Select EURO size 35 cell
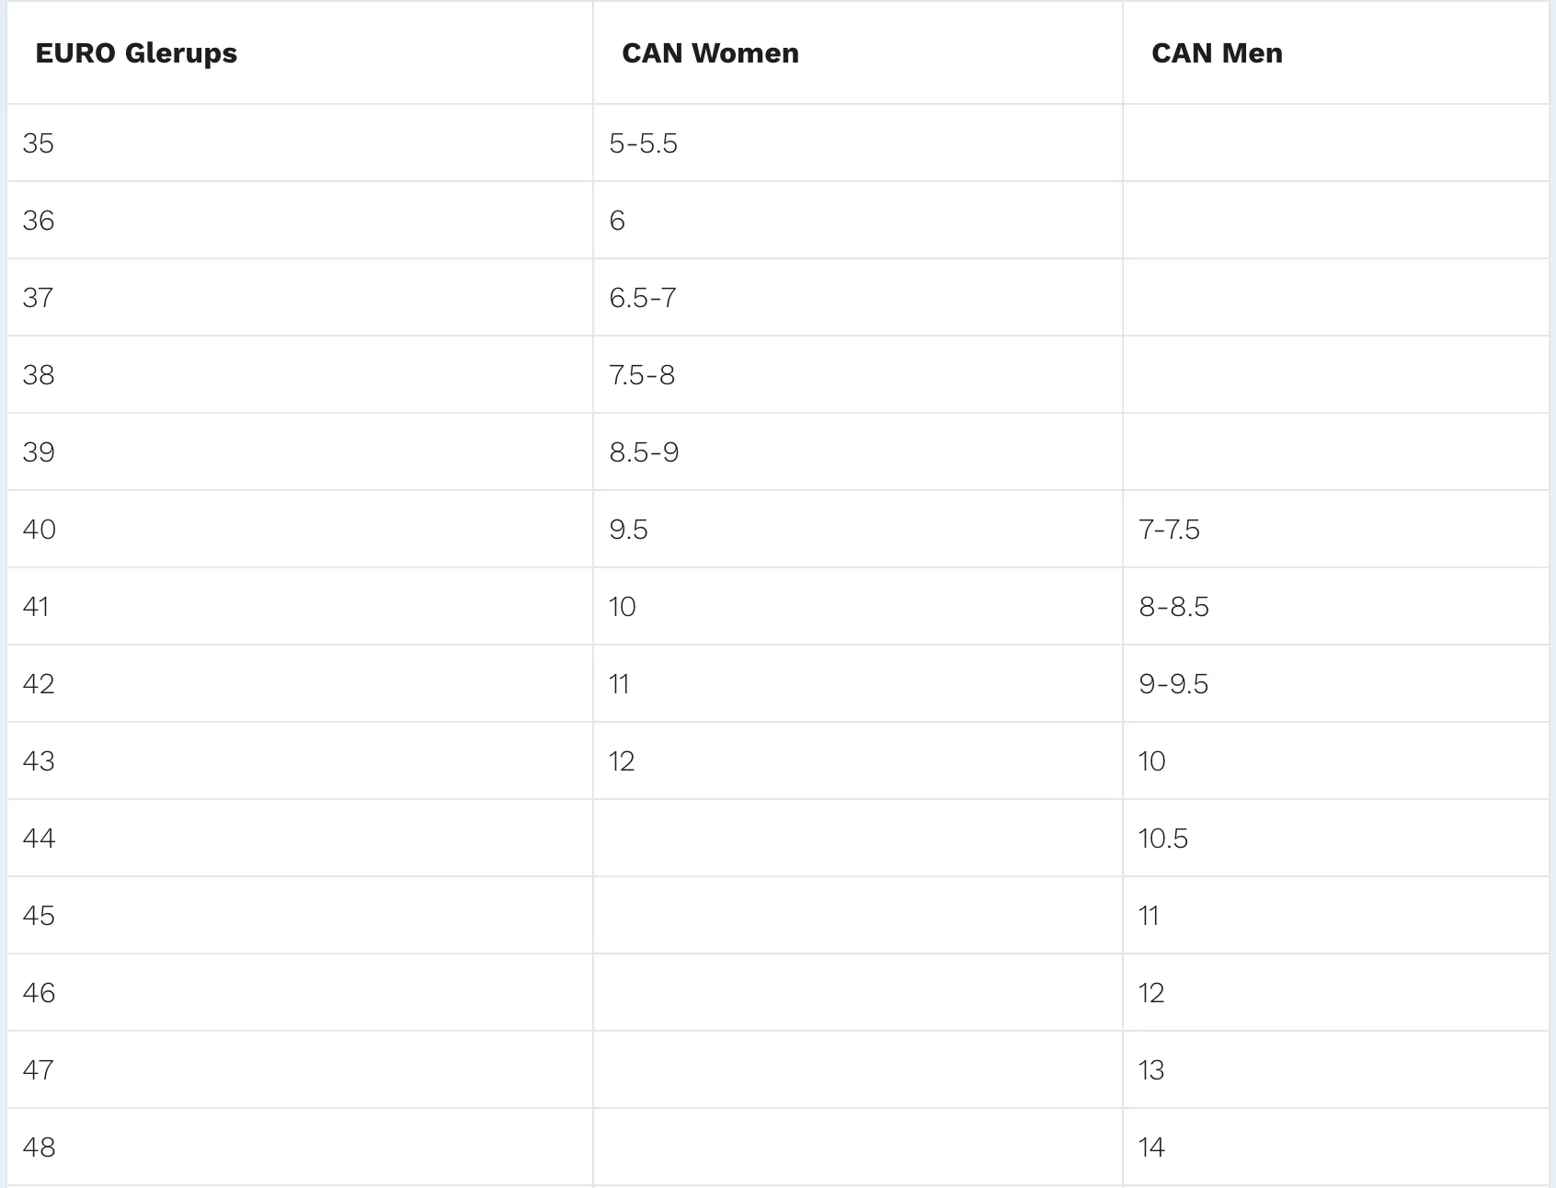 click(x=300, y=143)
